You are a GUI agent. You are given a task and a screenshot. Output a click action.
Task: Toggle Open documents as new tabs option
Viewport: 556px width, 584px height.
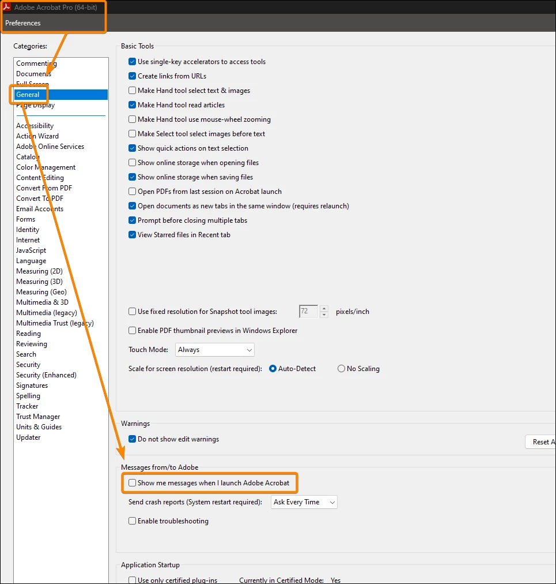click(132, 206)
